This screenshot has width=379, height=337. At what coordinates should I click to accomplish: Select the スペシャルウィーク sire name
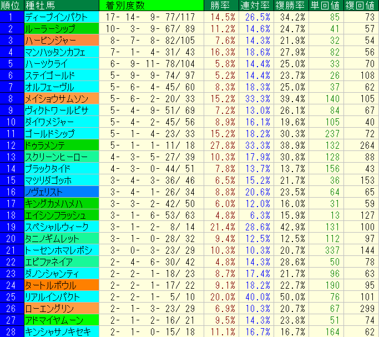pos(62,227)
